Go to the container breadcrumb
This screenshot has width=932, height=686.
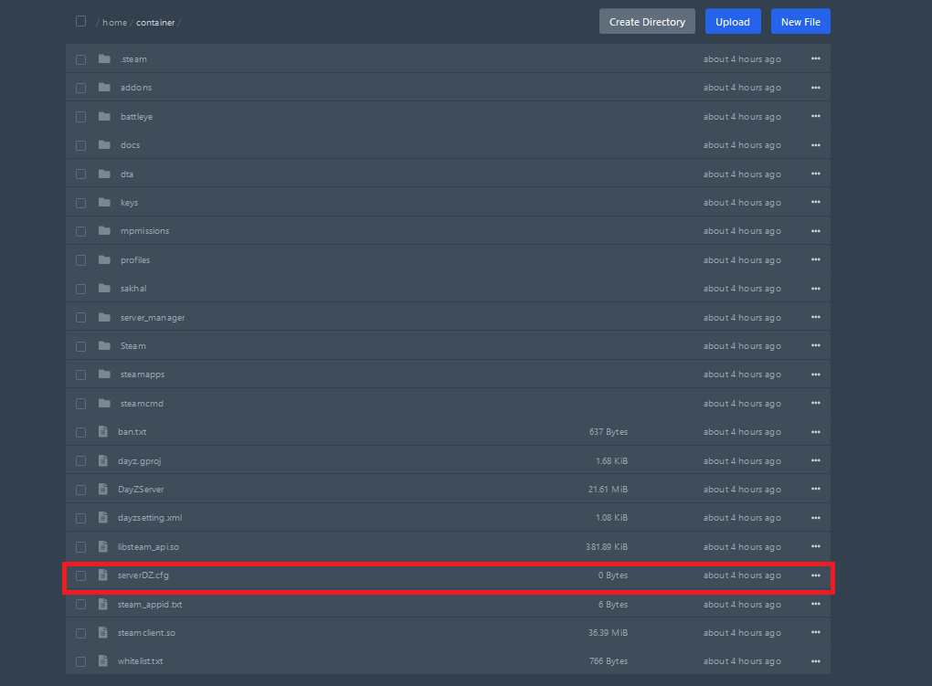(155, 23)
